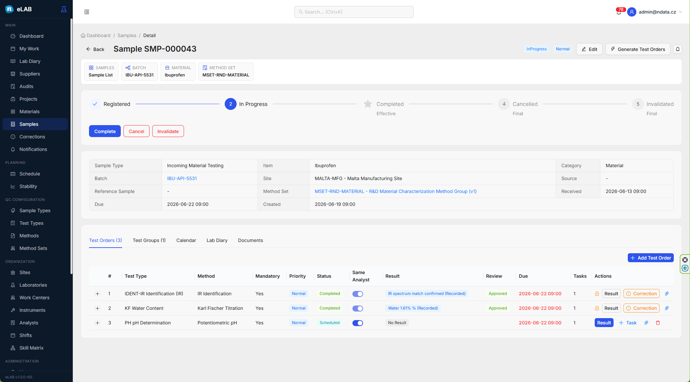Expand row 2 KF Water Content

pyautogui.click(x=97, y=308)
